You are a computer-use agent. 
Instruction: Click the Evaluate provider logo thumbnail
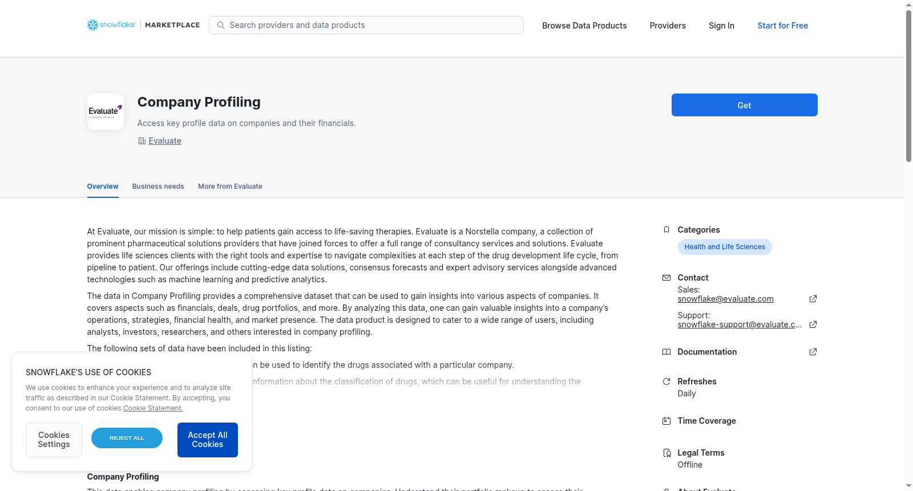click(106, 112)
